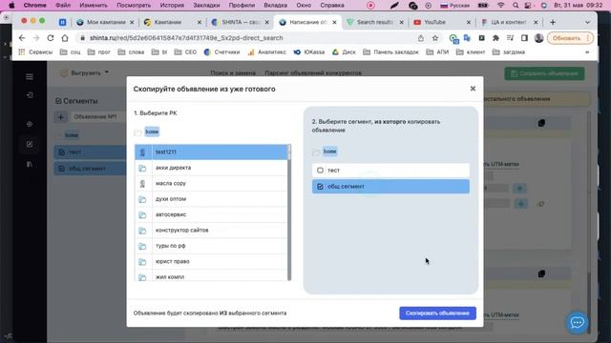
Task: Select campaign туры по рф
Action: [211, 246]
